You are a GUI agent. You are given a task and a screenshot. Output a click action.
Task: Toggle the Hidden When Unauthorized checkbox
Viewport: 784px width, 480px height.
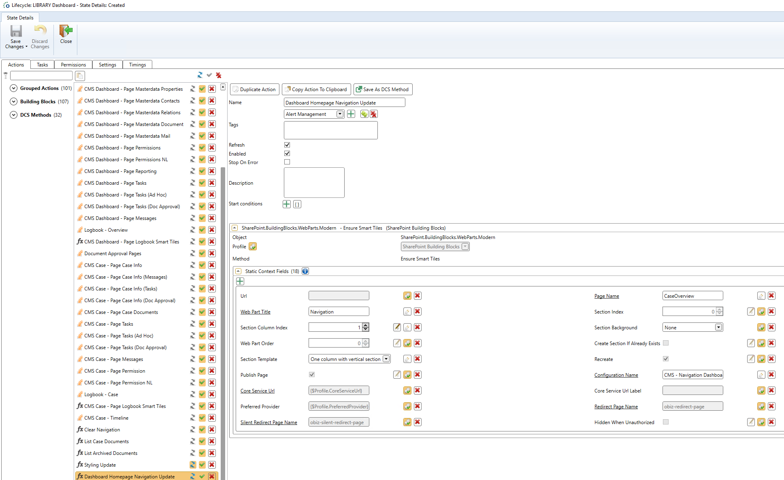tap(666, 422)
